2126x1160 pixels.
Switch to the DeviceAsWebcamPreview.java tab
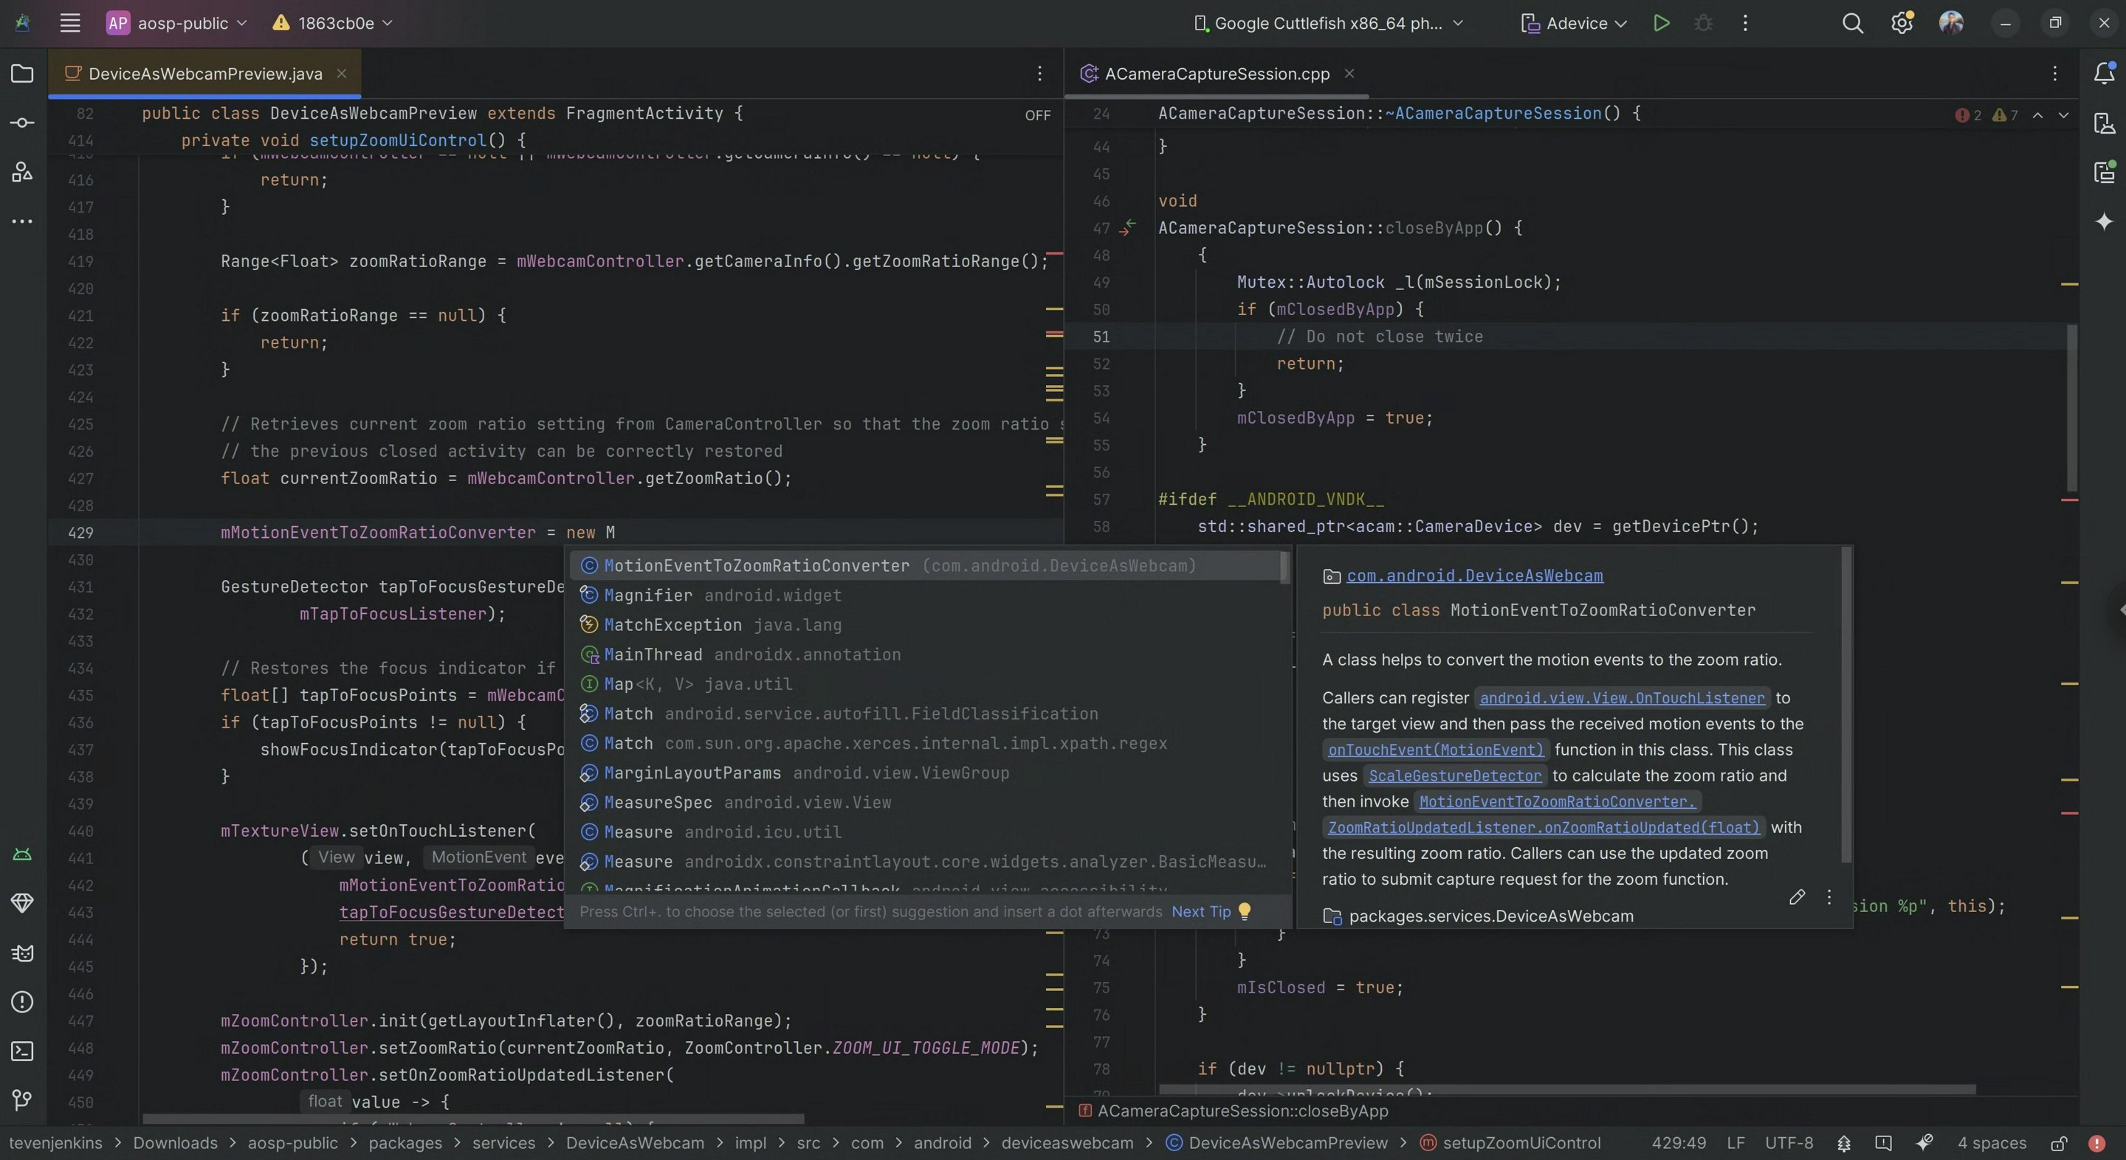pyautogui.click(x=202, y=74)
